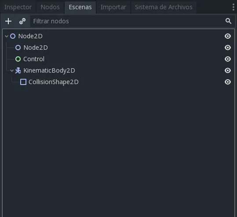Image resolution: width=237 pixels, height=217 pixels.
Task: Click the root Node2D circle icon
Action: pos(13,36)
